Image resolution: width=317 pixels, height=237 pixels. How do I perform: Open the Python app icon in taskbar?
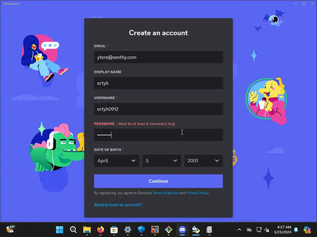(196, 230)
